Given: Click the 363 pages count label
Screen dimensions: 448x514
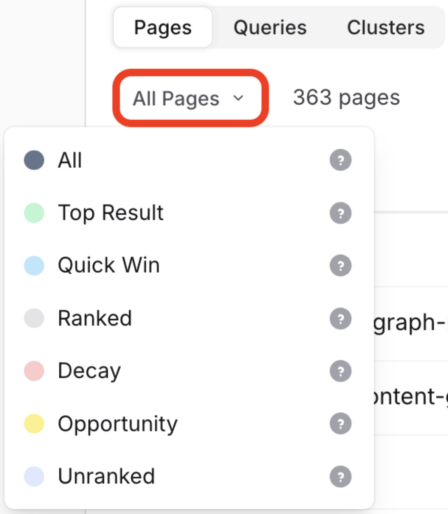Looking at the screenshot, I should pos(346,98).
